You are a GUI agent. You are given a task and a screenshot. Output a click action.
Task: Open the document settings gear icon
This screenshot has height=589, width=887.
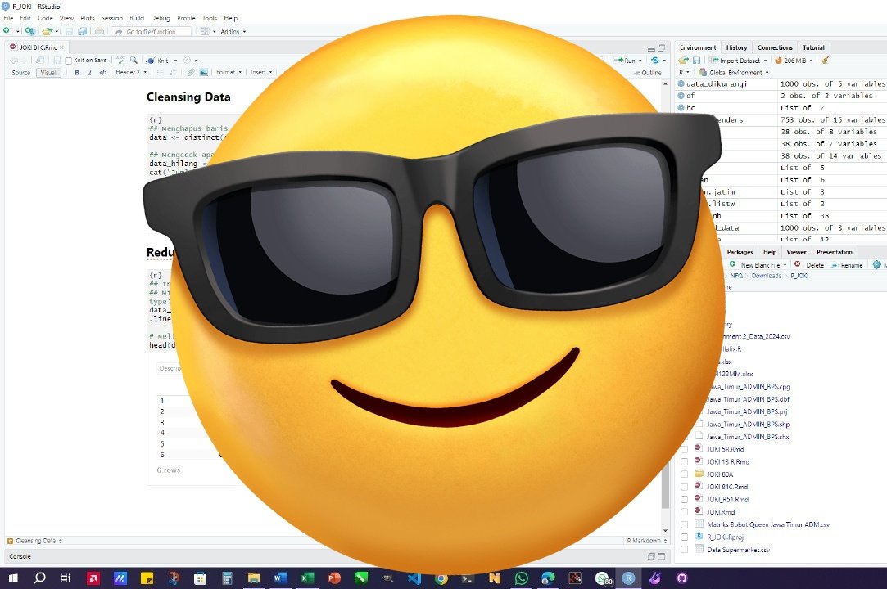[x=188, y=60]
